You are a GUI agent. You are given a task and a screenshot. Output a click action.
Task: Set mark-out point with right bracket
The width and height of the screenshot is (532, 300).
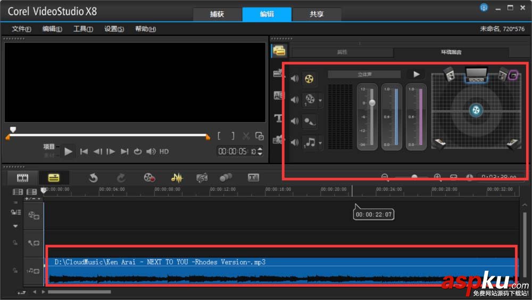click(233, 136)
